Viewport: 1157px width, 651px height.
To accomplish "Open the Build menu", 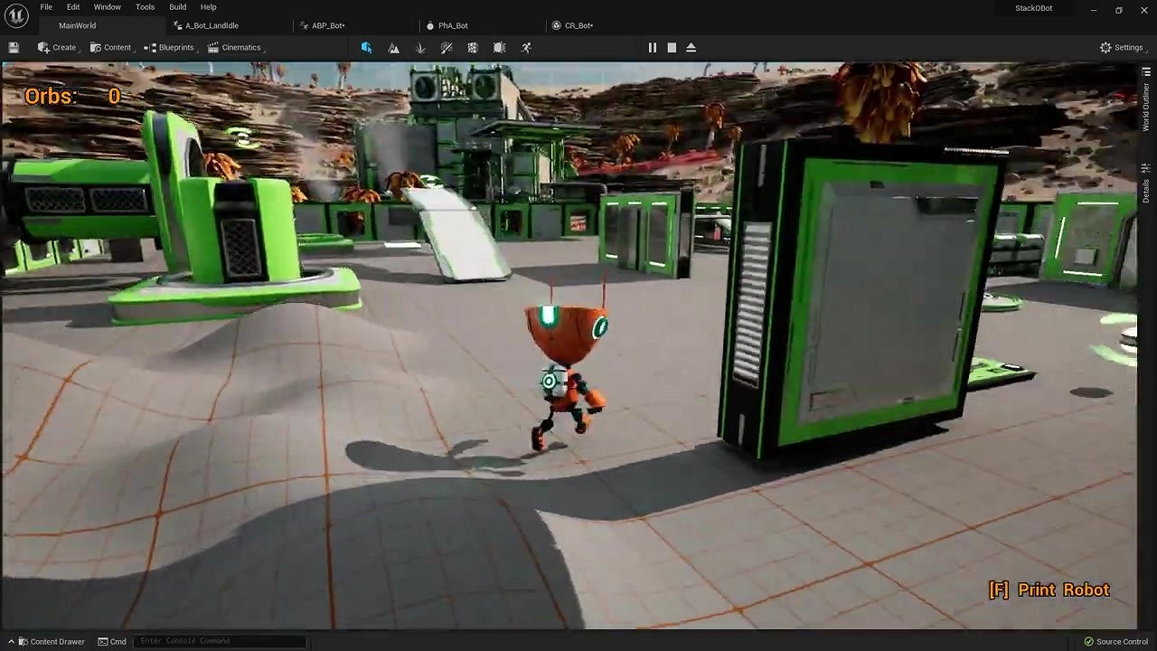I will (177, 7).
